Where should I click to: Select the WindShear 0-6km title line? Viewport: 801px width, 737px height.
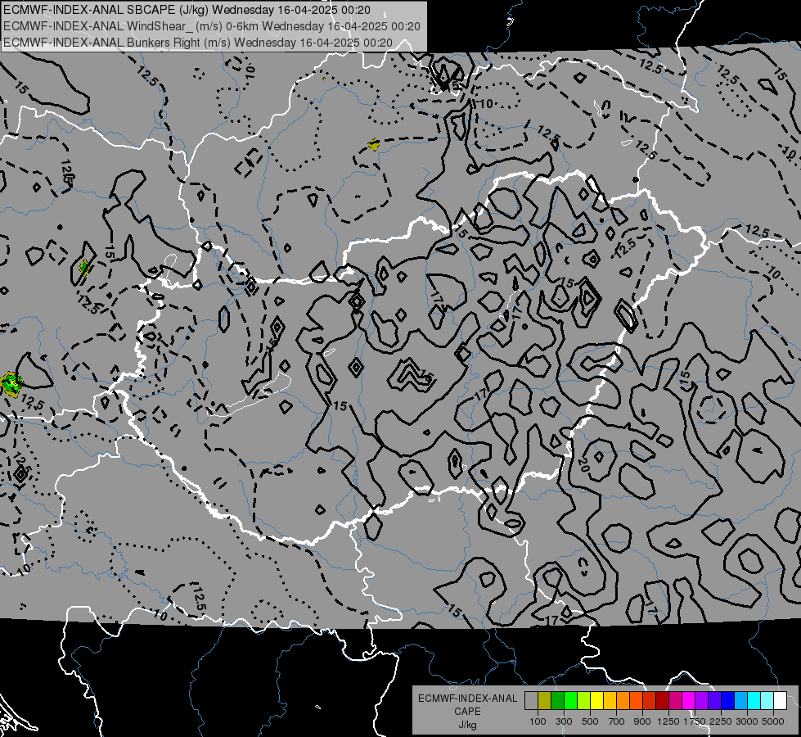pyautogui.click(x=211, y=26)
